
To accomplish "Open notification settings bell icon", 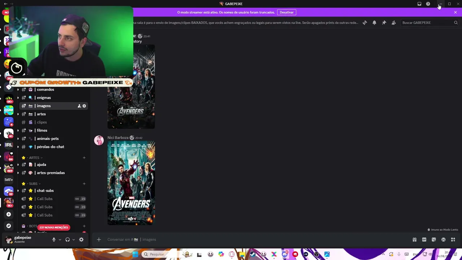I will tap(374, 23).
